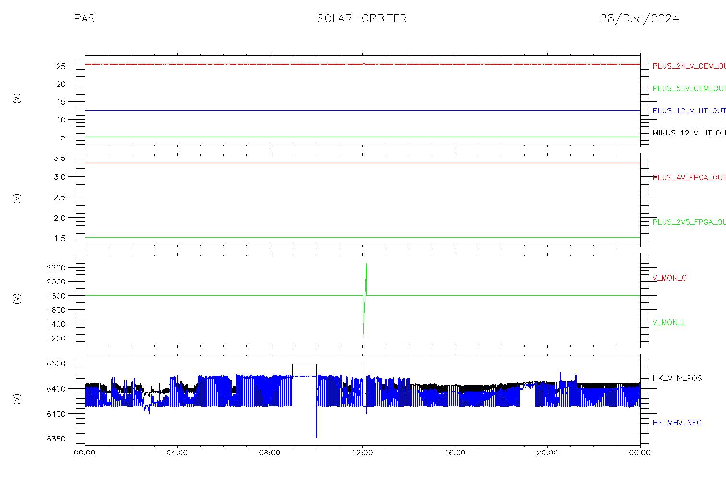Click the (V) unit label of V_MON panel
This screenshot has width=726, height=490.
(x=17, y=299)
